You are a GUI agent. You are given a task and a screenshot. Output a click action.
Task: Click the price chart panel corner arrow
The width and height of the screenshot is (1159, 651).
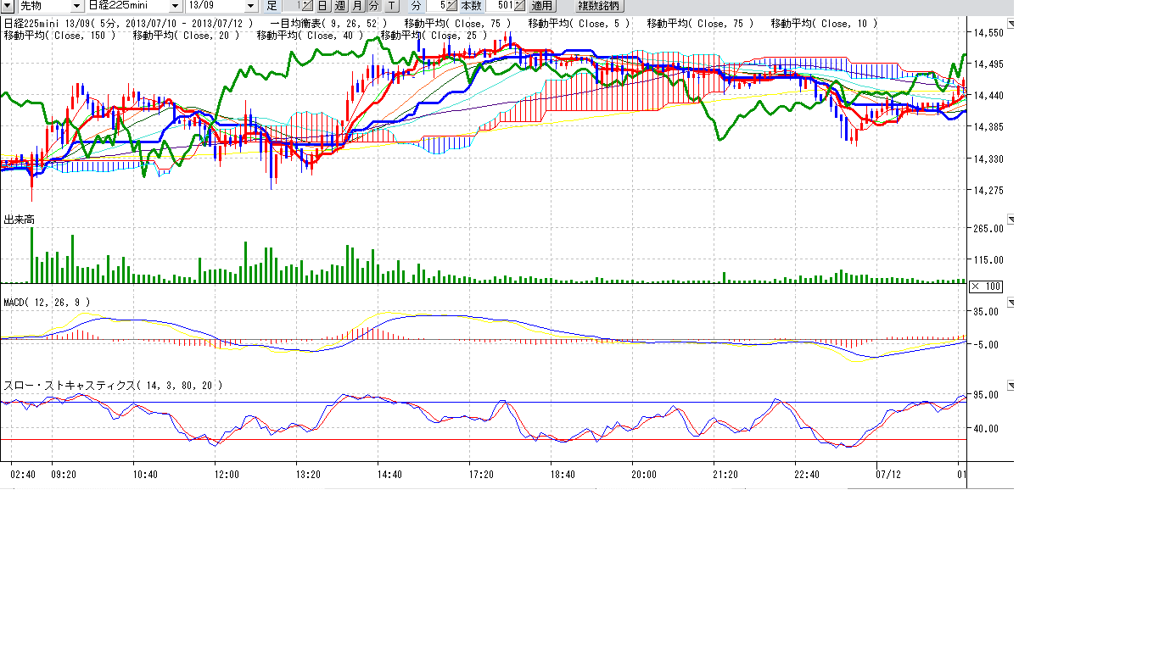1010,23
